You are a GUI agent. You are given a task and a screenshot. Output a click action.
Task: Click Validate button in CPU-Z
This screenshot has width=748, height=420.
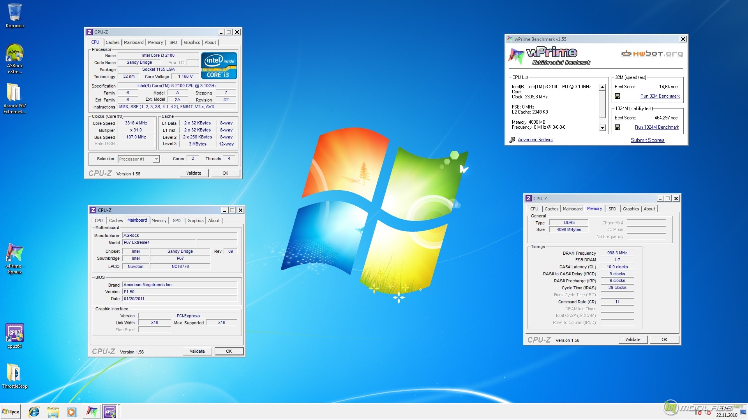(x=195, y=173)
